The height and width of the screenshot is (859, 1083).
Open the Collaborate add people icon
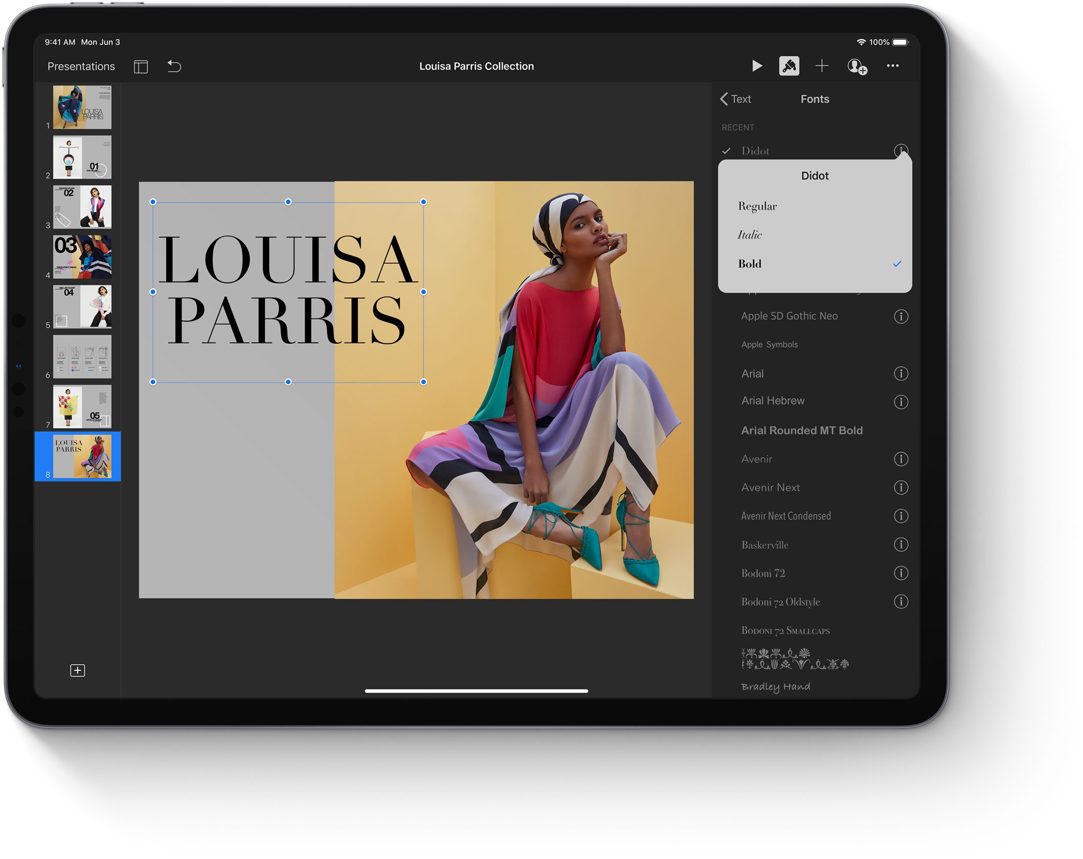click(x=857, y=66)
